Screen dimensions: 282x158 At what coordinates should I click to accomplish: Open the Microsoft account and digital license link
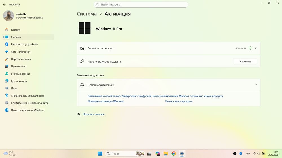point(126,96)
